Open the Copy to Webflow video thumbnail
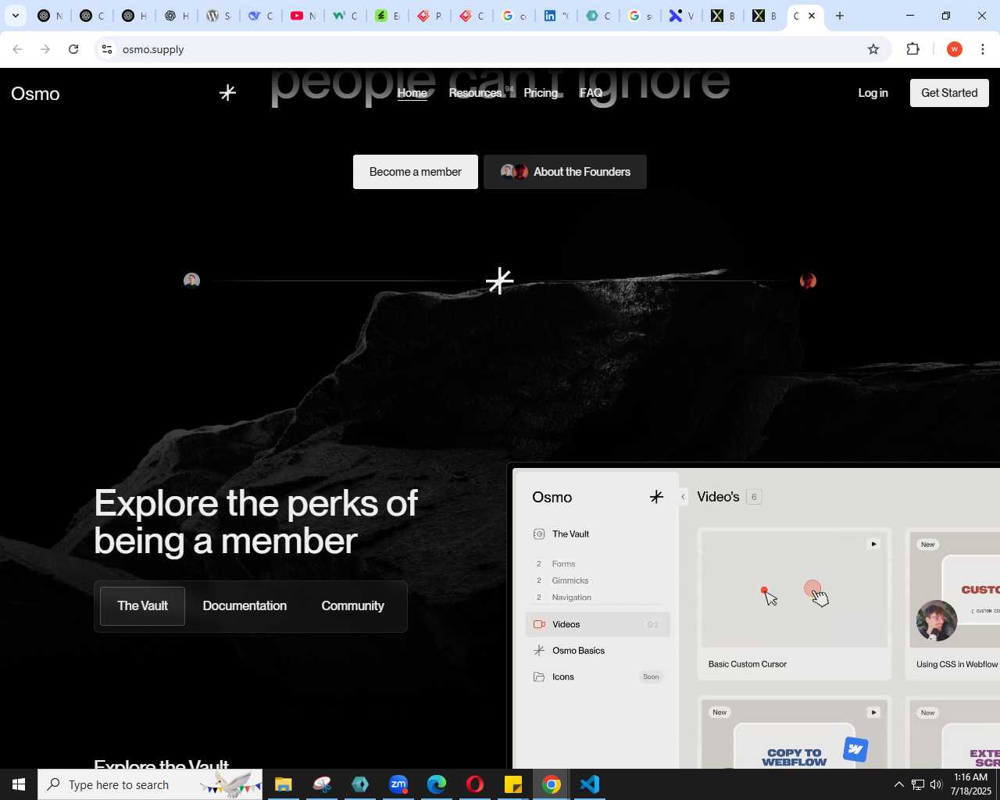 click(x=795, y=734)
